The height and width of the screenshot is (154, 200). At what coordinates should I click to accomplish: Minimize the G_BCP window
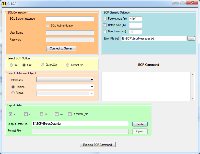[176, 3]
